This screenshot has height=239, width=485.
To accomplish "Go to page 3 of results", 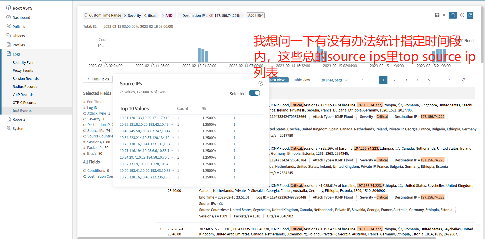I will [x=406, y=80].
